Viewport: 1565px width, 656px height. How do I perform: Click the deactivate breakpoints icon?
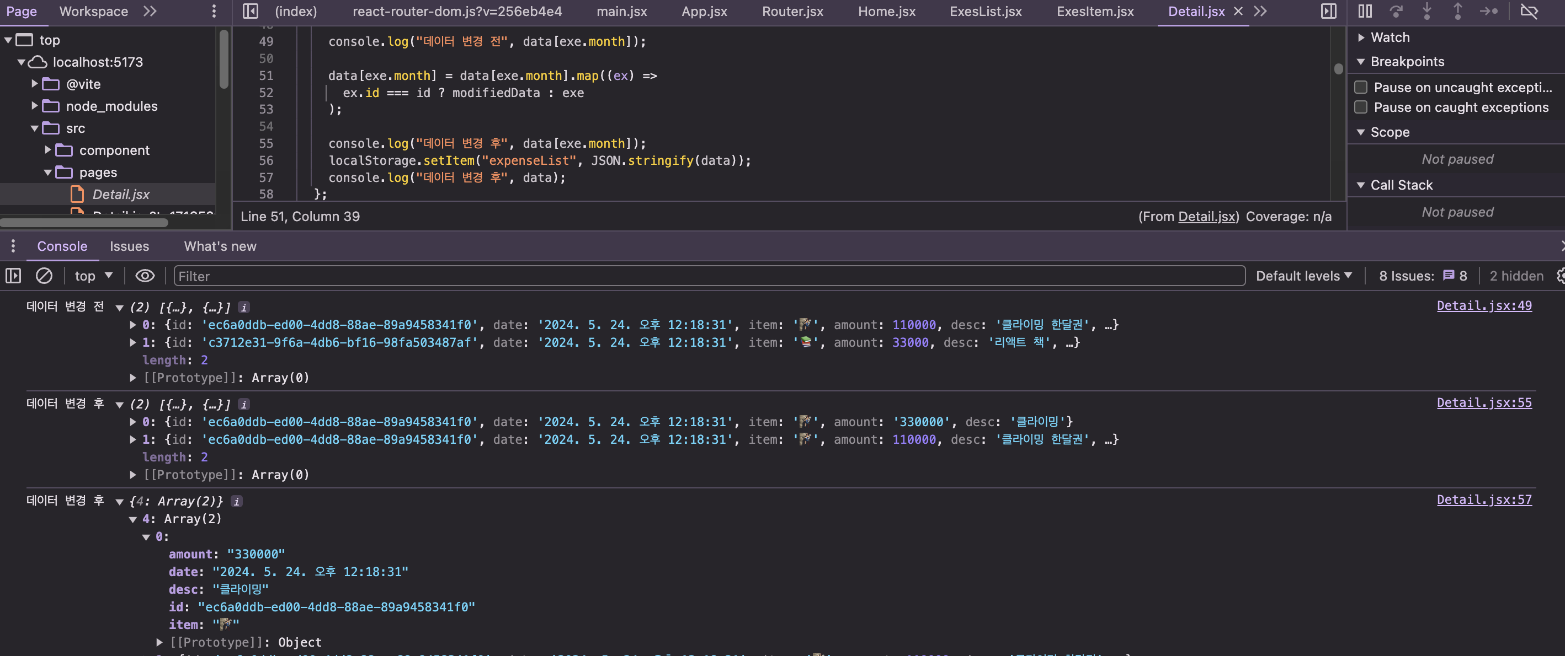(1529, 11)
